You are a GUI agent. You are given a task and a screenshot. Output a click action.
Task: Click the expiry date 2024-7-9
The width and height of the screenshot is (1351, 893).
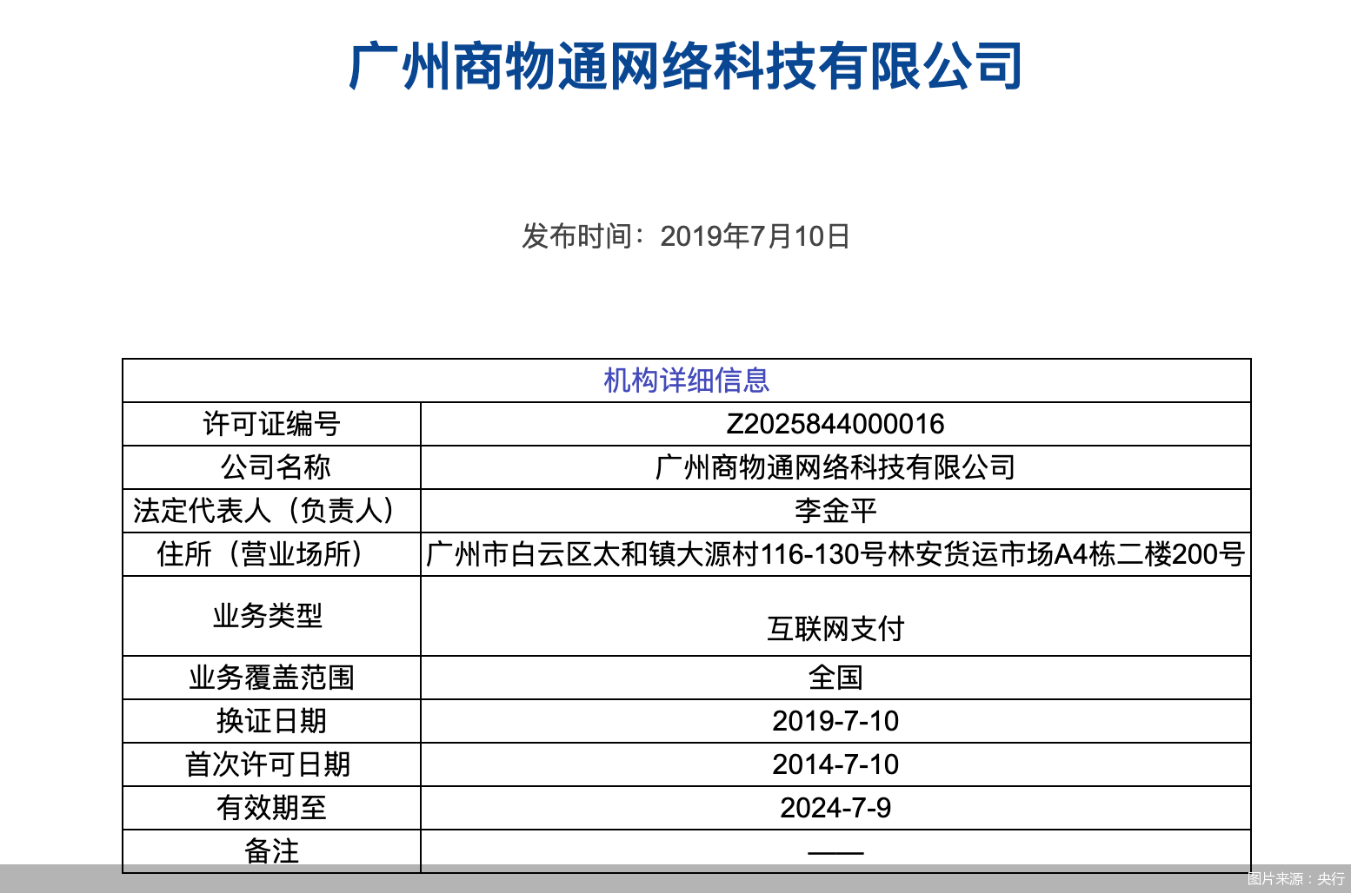[x=835, y=808]
